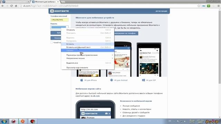Viewport: 221px width, 124px height.
Task: Click the Windows Phone news screenshot thumbnail
Action: pos(149,60)
